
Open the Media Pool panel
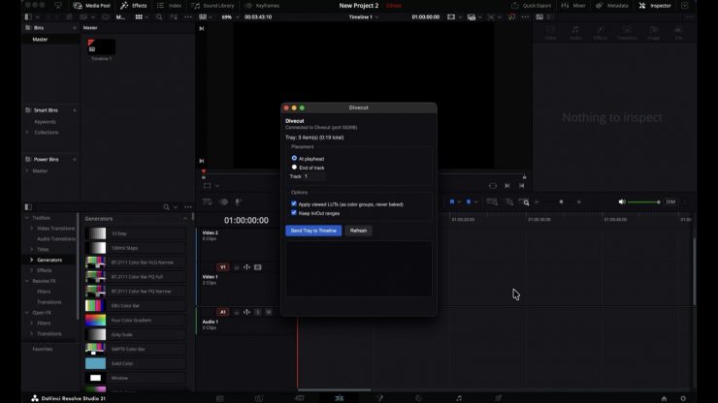(92, 6)
